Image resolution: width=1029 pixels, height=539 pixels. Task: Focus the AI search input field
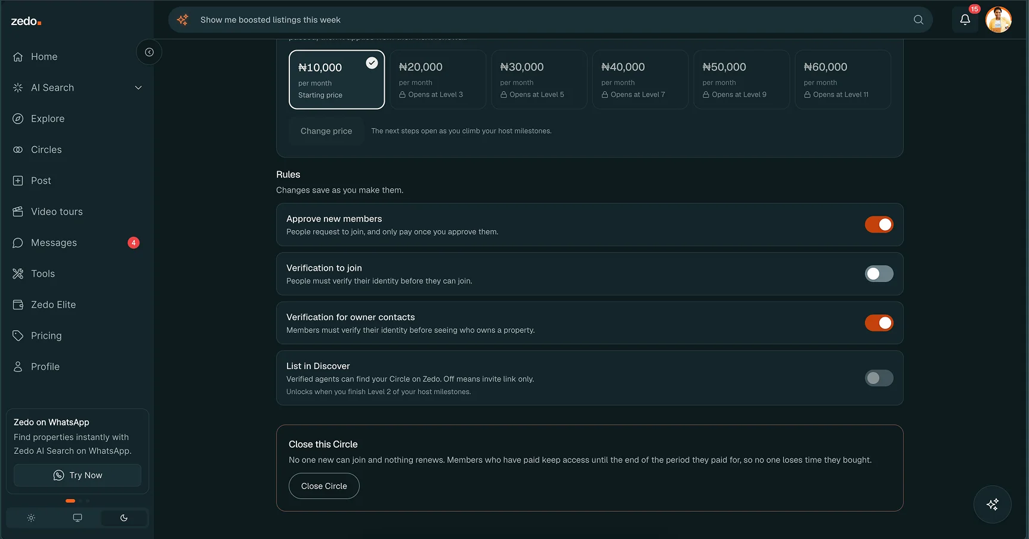point(552,20)
